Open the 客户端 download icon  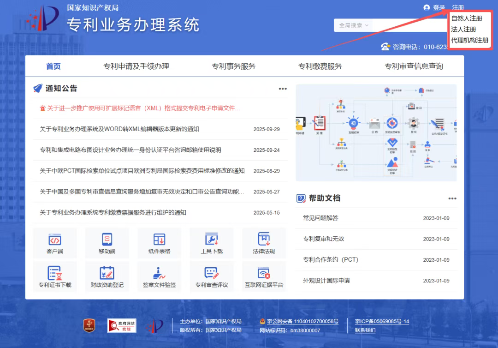[x=55, y=243]
